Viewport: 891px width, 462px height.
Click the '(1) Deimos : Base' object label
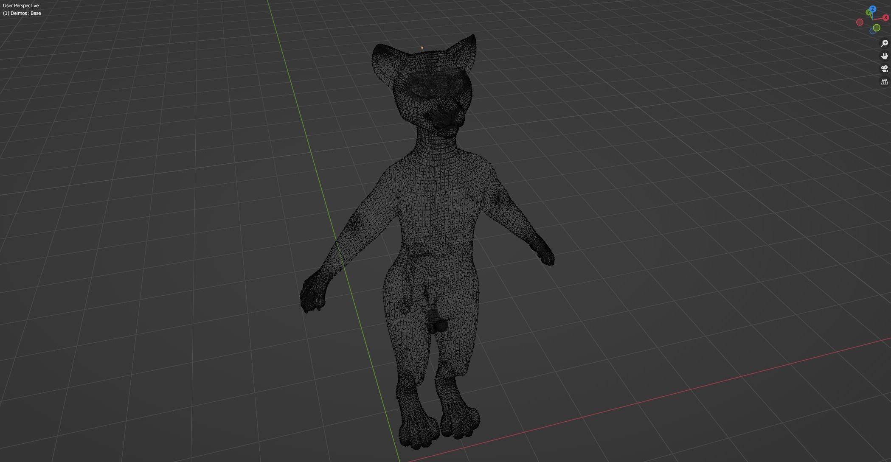tap(22, 13)
